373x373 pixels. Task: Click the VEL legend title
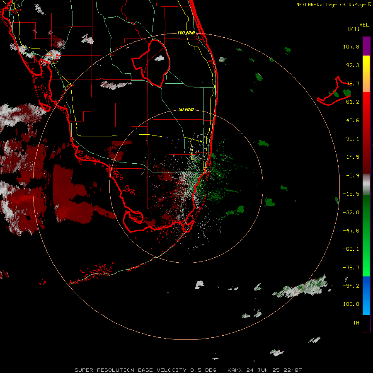click(x=364, y=25)
